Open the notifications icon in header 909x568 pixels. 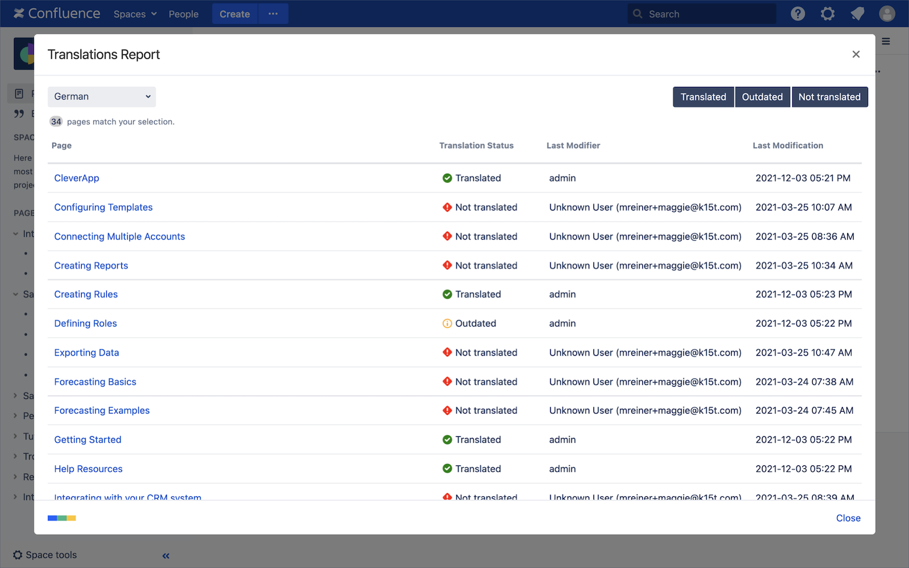(857, 14)
